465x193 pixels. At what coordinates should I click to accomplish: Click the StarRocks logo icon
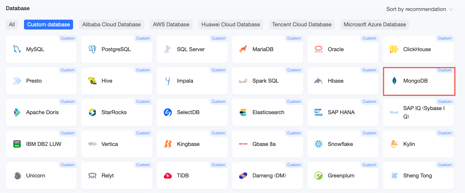pyautogui.click(x=92, y=112)
